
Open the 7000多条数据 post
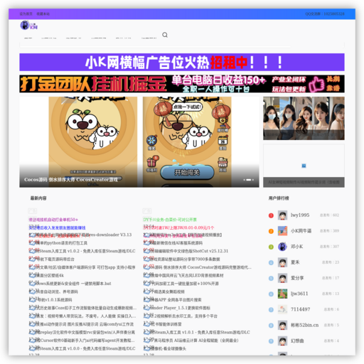pos(182,259)
